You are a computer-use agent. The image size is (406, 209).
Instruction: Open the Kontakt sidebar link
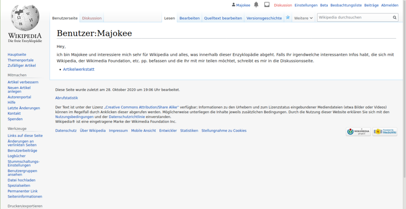[14, 113]
